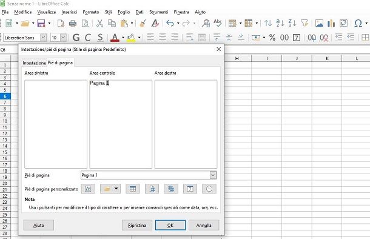Viewport: 370px width, 239px height.
Task: Open the Aiuto menu in menu bar
Action: tap(200, 12)
